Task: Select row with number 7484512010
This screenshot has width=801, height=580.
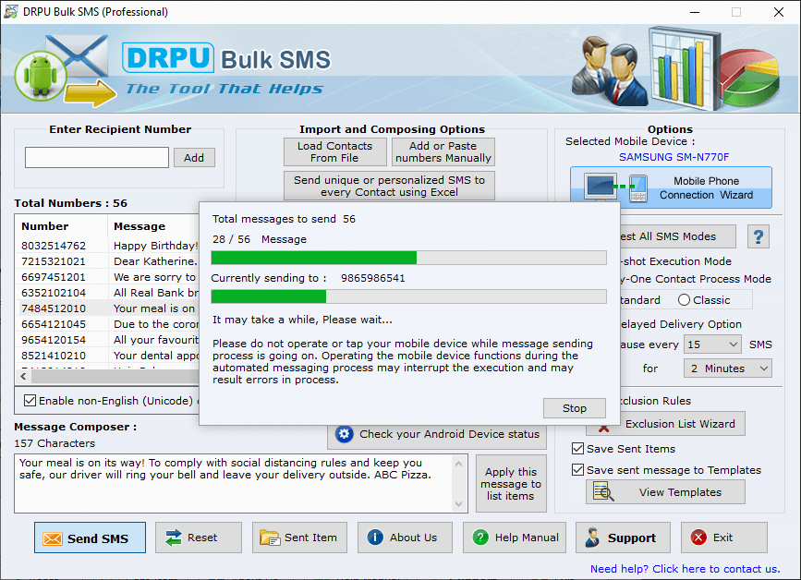Action: (x=108, y=308)
